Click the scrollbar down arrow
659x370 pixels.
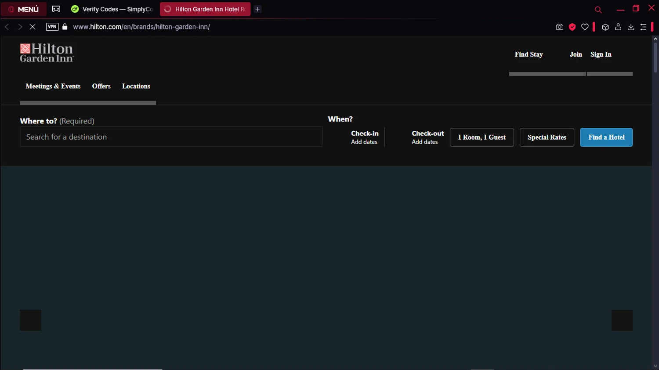[655, 366]
